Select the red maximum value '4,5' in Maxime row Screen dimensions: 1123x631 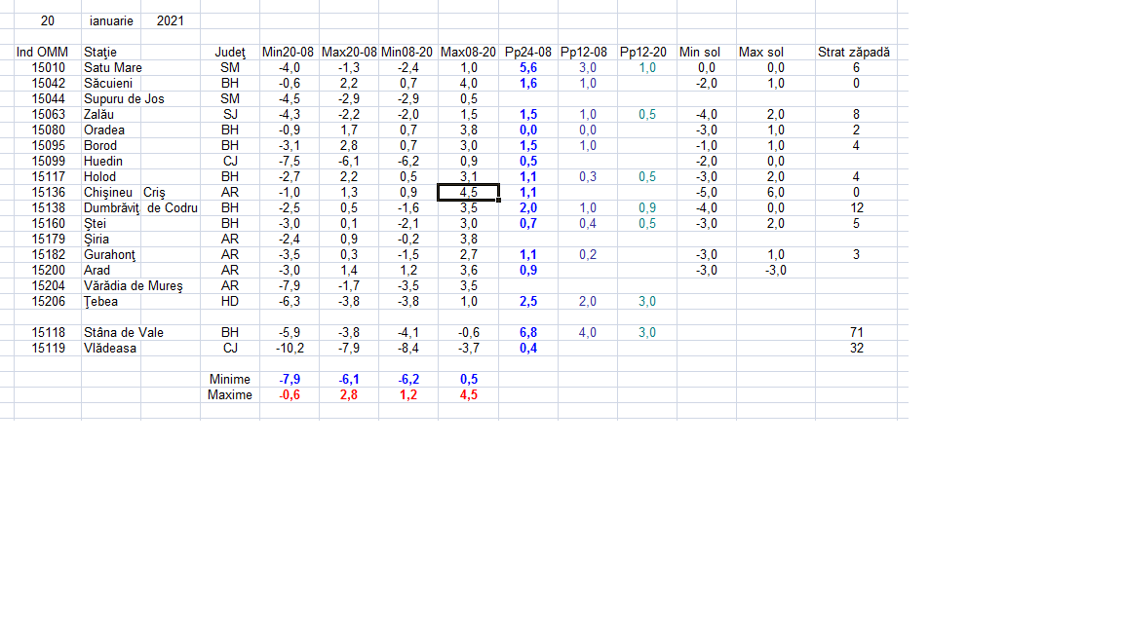(468, 395)
